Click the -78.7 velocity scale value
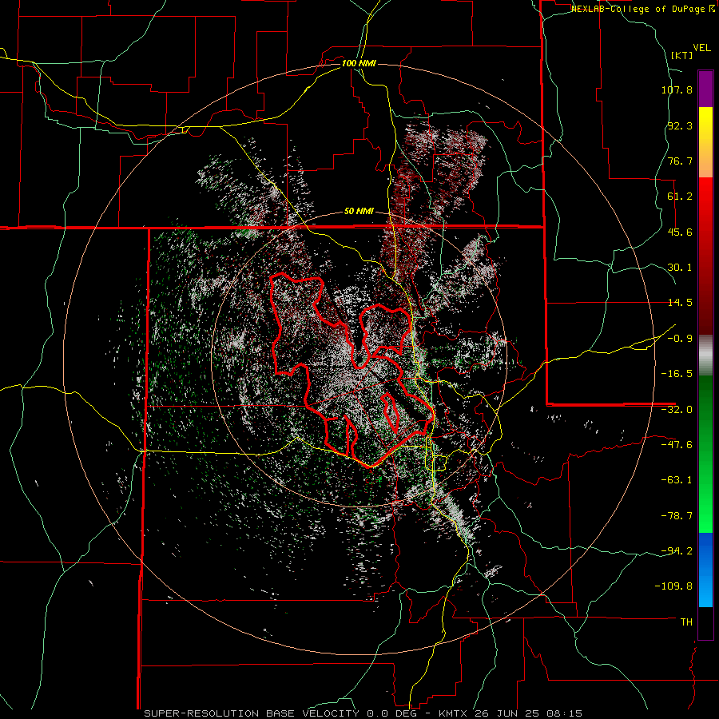Viewport: 719px width, 719px height. 677,516
